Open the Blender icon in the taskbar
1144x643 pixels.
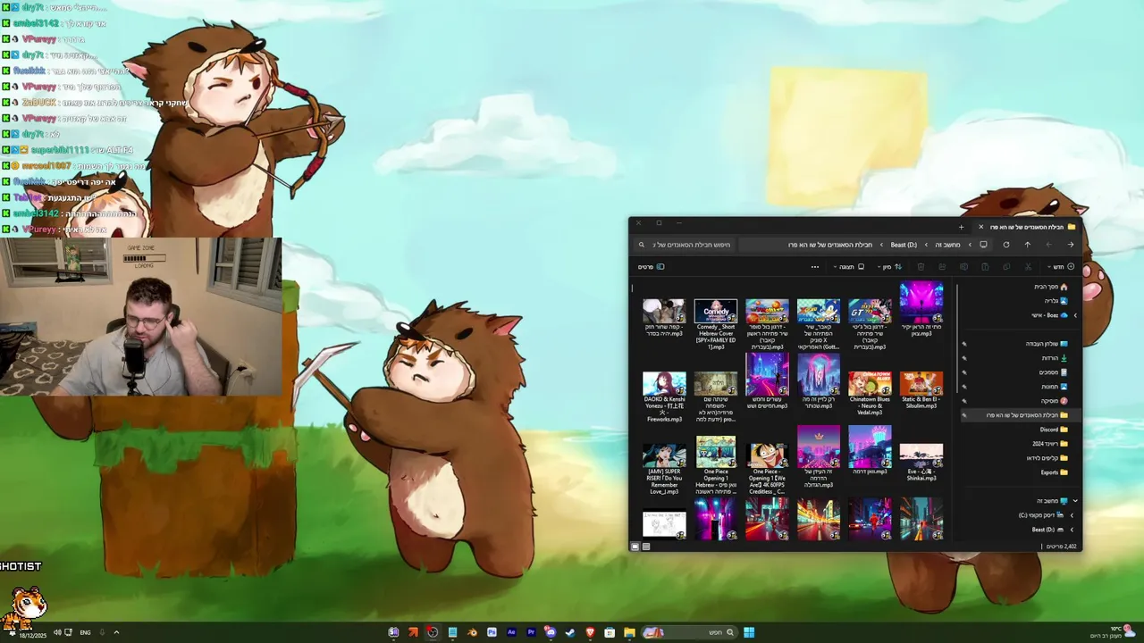(473, 632)
